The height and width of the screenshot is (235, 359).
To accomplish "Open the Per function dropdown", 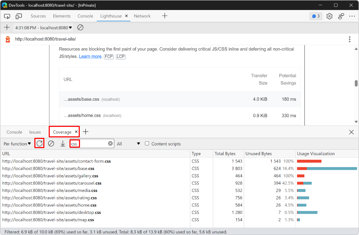I will (x=17, y=144).
